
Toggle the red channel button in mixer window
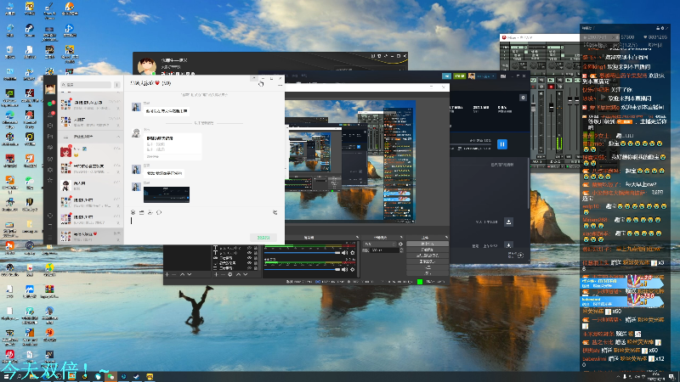tap(551, 87)
